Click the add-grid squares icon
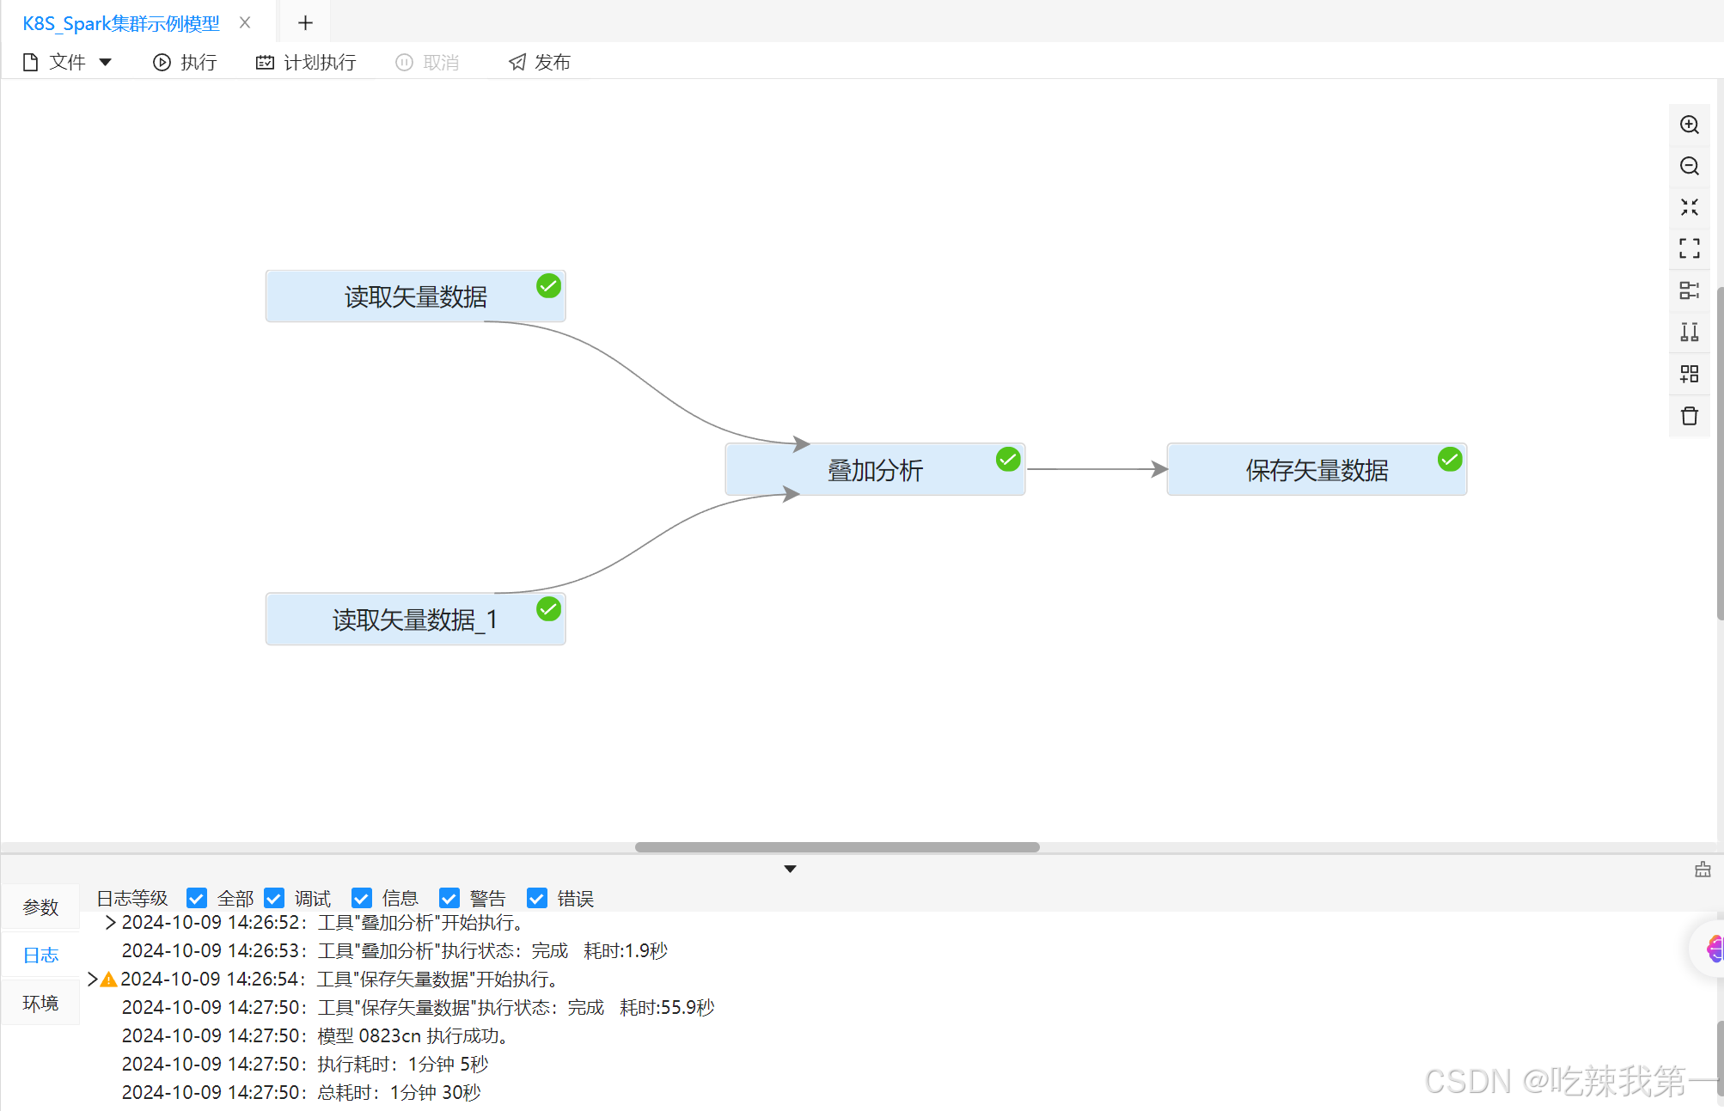This screenshot has height=1111, width=1724. (x=1689, y=374)
